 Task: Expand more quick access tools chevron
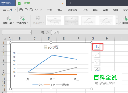(x=41, y=10)
